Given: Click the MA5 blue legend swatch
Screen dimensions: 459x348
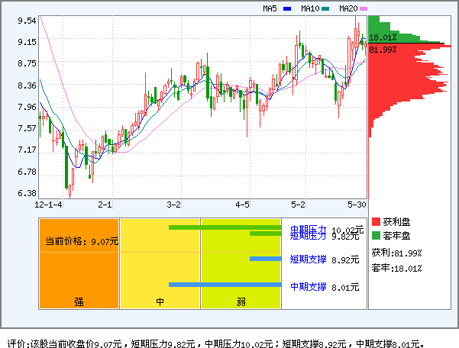Looking at the screenshot, I should [x=287, y=9].
